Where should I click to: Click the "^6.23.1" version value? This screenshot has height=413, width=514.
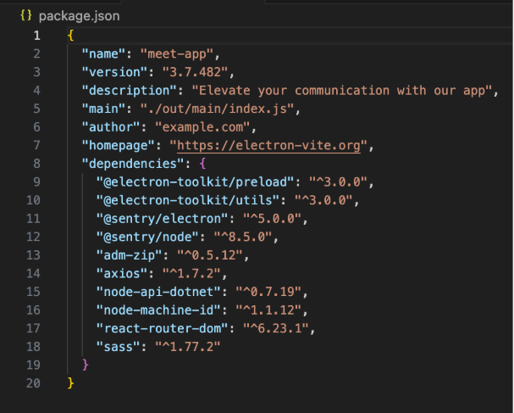(276, 328)
